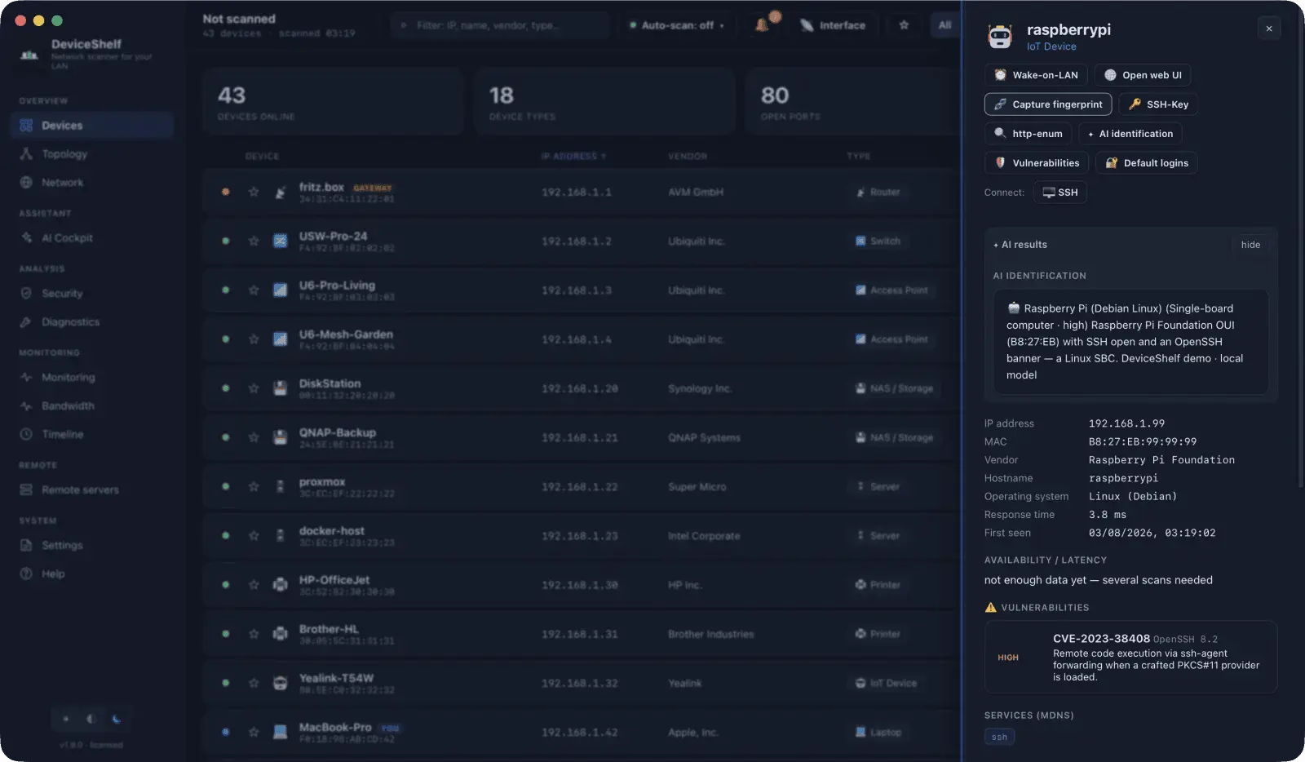Toggle Auto-scan off dropdown
Screen dimensions: 1305x762
pyautogui.click(x=677, y=25)
